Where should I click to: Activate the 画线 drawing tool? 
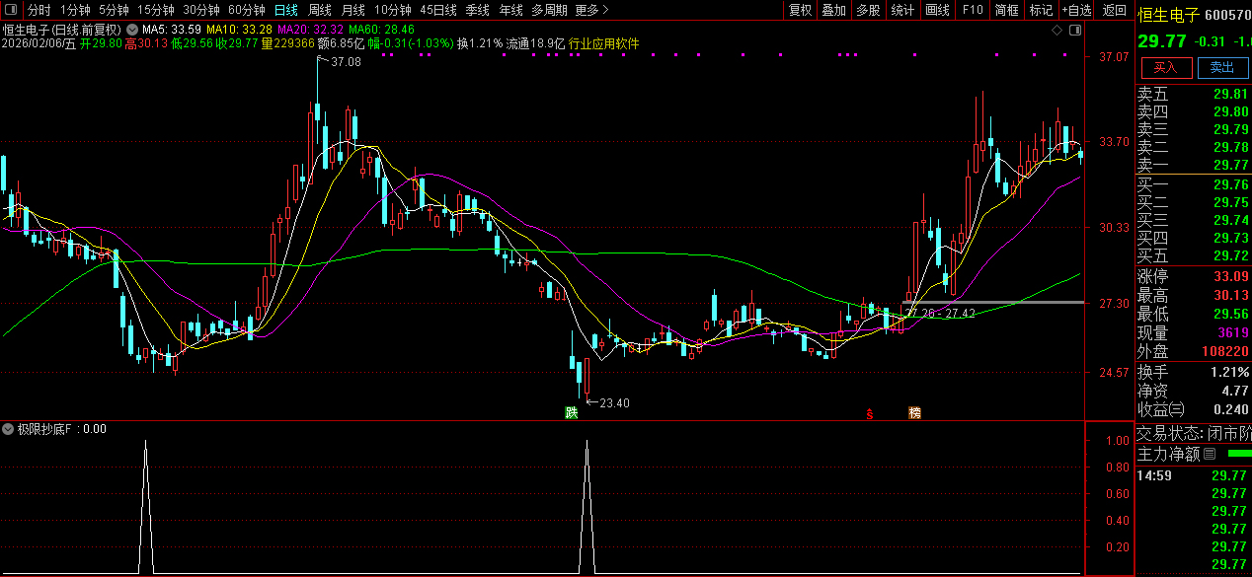tap(937, 10)
